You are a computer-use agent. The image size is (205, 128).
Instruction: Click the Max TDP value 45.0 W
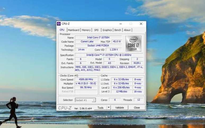[x=117, y=42]
